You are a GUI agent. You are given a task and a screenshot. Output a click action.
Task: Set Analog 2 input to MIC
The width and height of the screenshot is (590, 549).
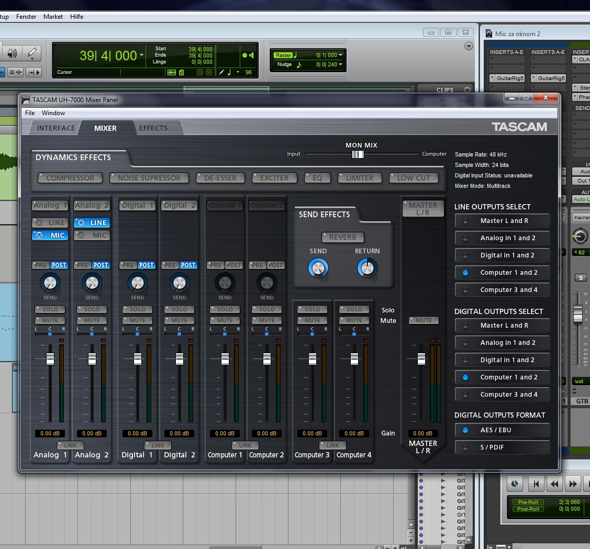click(x=92, y=235)
